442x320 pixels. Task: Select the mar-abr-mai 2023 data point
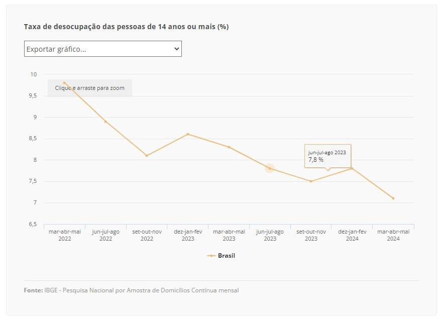(x=229, y=147)
